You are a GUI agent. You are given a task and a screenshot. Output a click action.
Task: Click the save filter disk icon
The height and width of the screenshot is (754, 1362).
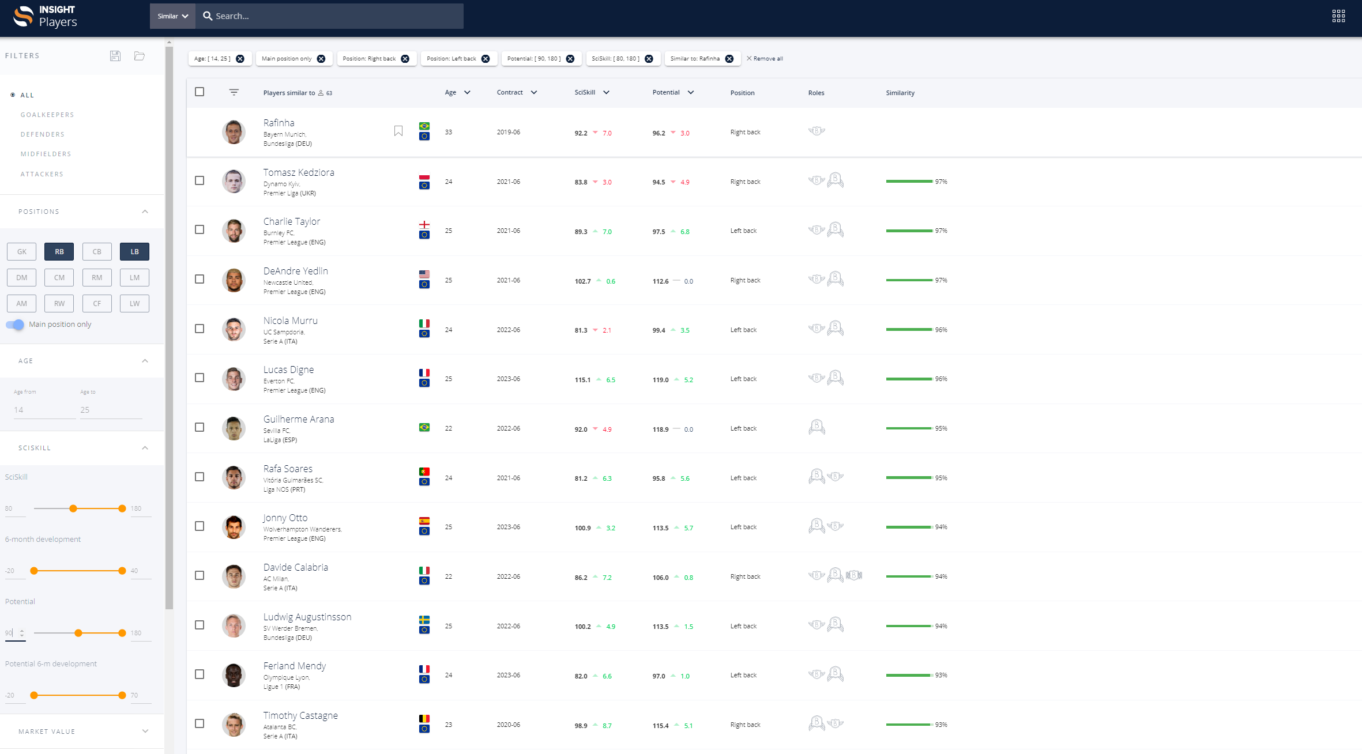tap(115, 56)
